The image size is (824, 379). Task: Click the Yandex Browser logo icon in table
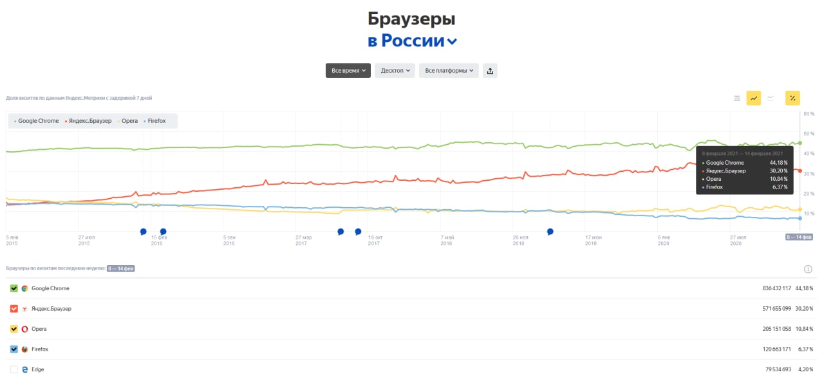24,309
